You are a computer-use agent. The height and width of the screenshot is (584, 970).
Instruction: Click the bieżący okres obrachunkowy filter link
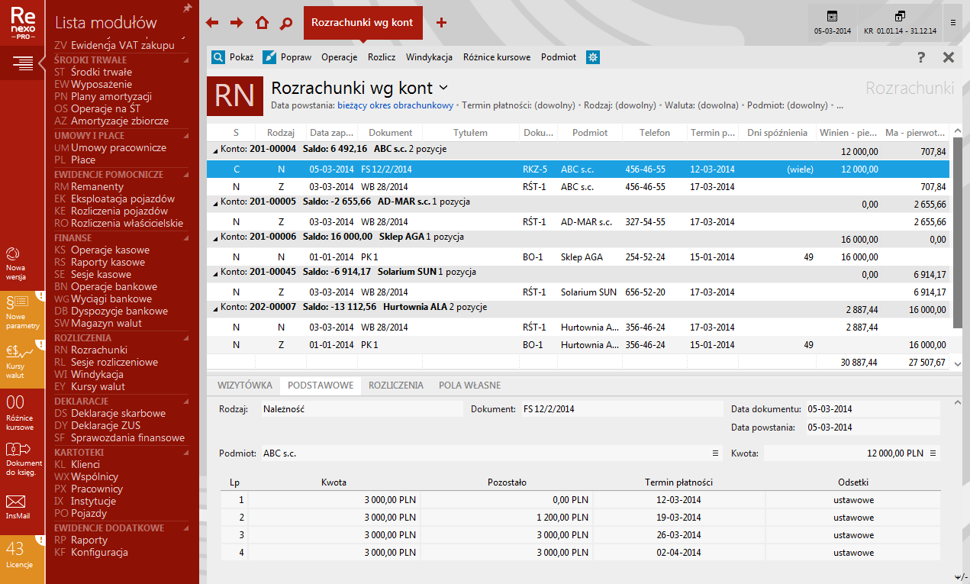pyautogui.click(x=395, y=105)
